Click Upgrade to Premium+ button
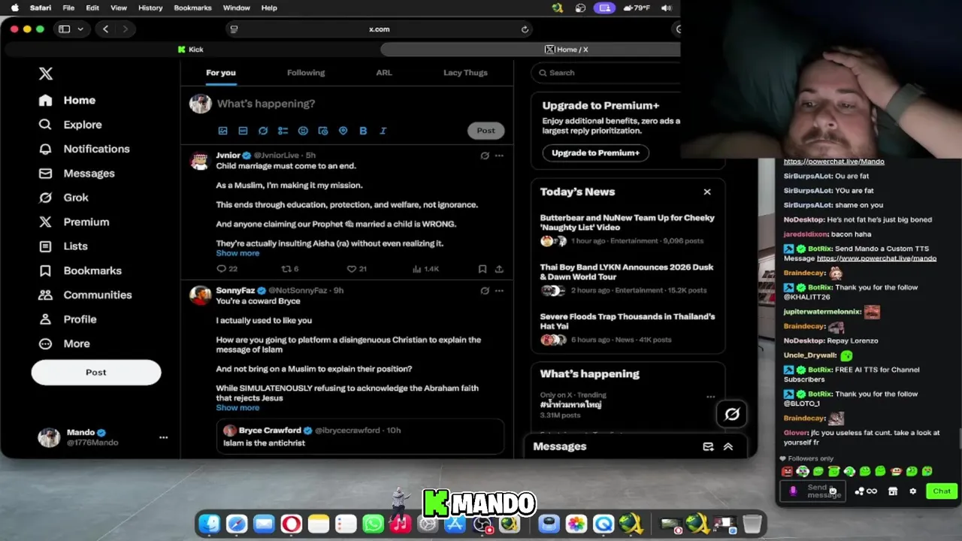This screenshot has height=541, width=962. pos(595,153)
